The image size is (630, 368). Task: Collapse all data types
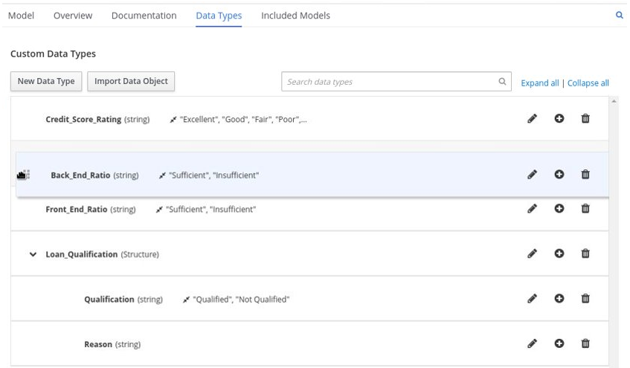[588, 83]
